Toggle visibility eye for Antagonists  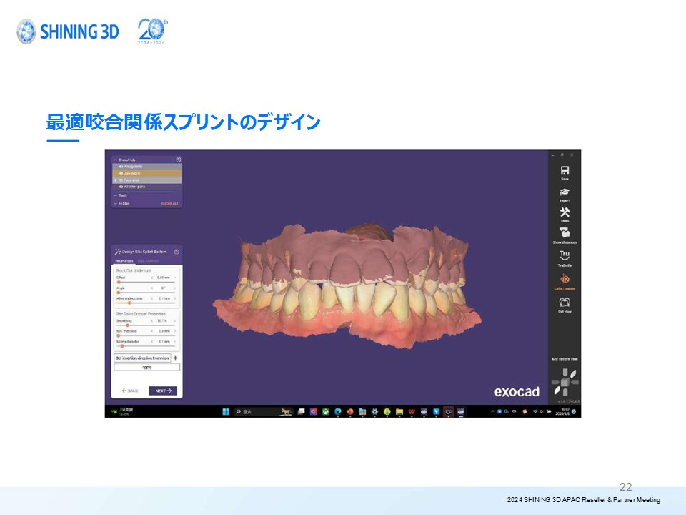click(121, 167)
